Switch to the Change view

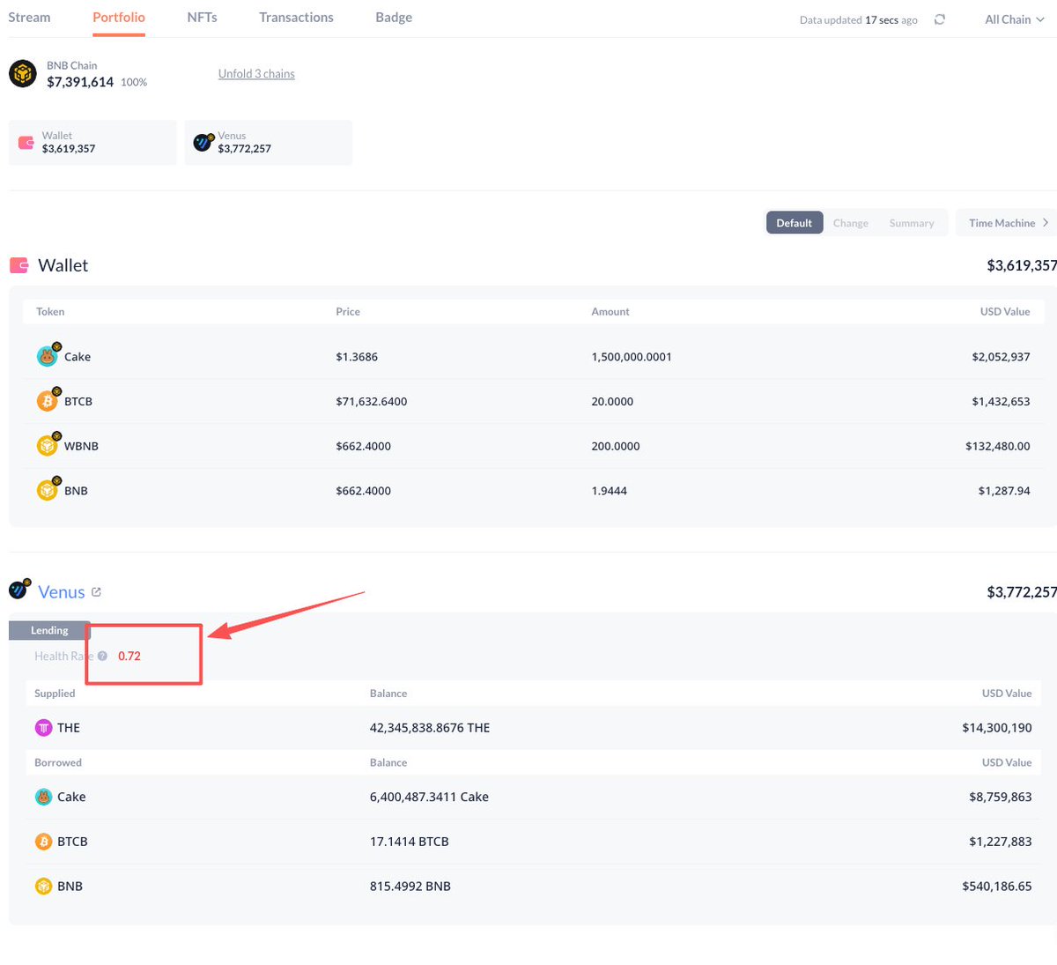[851, 223]
